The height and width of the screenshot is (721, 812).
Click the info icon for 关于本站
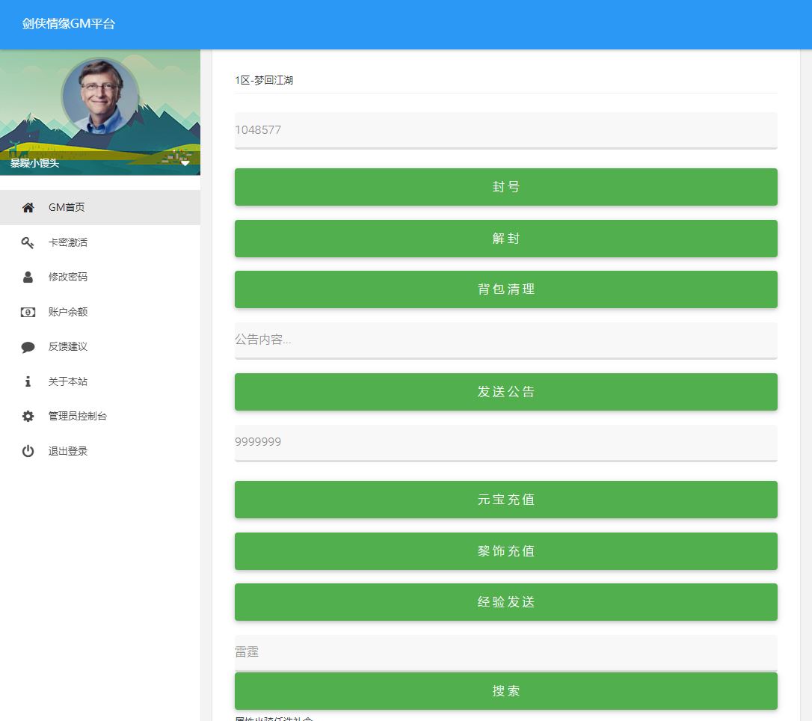point(28,381)
